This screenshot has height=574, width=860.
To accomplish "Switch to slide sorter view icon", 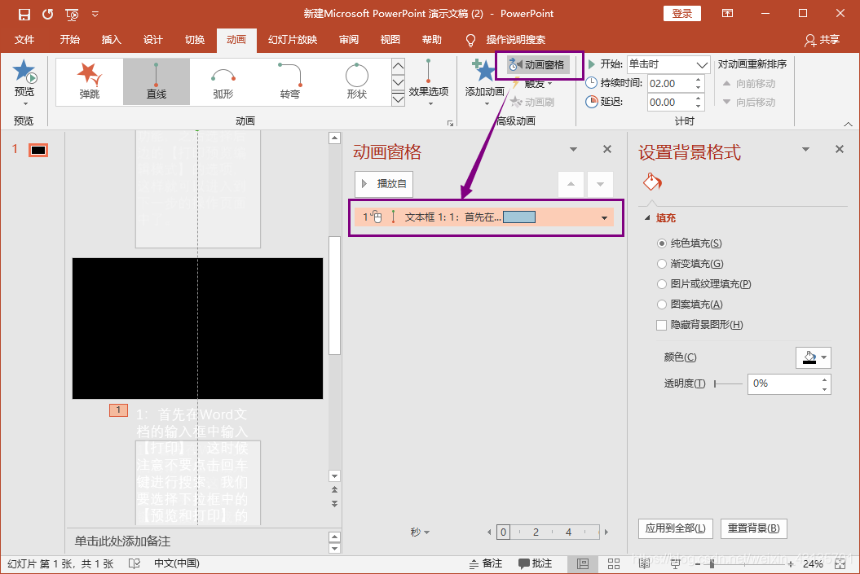I will [x=614, y=563].
